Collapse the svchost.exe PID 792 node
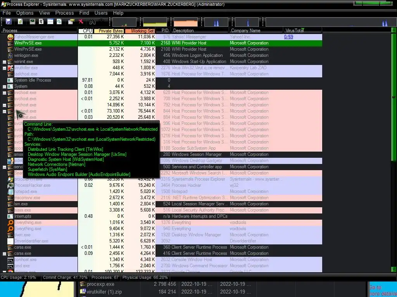Image resolution: width=397 pixels, height=297 pixels. [4, 105]
